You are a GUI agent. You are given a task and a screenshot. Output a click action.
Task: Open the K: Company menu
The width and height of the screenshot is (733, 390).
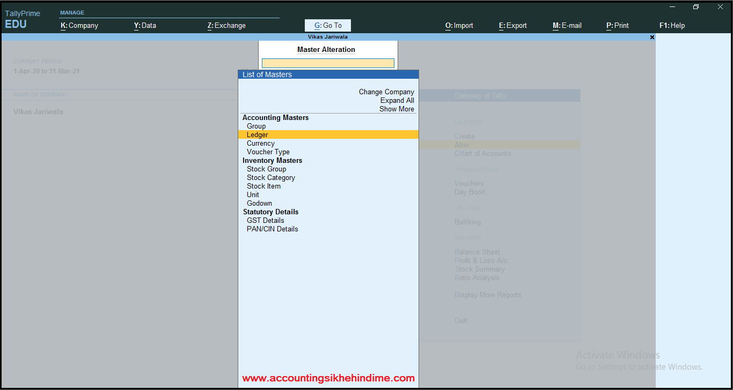79,25
